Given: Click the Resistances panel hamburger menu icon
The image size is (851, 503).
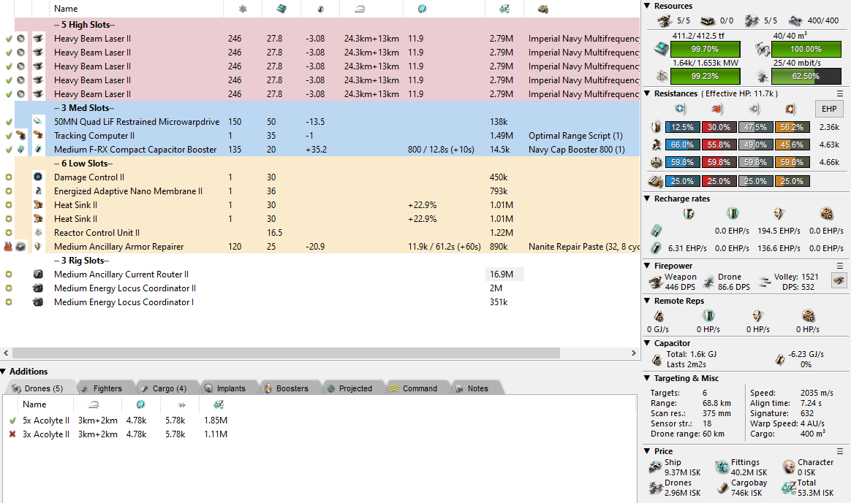Looking at the screenshot, I should (840, 93).
